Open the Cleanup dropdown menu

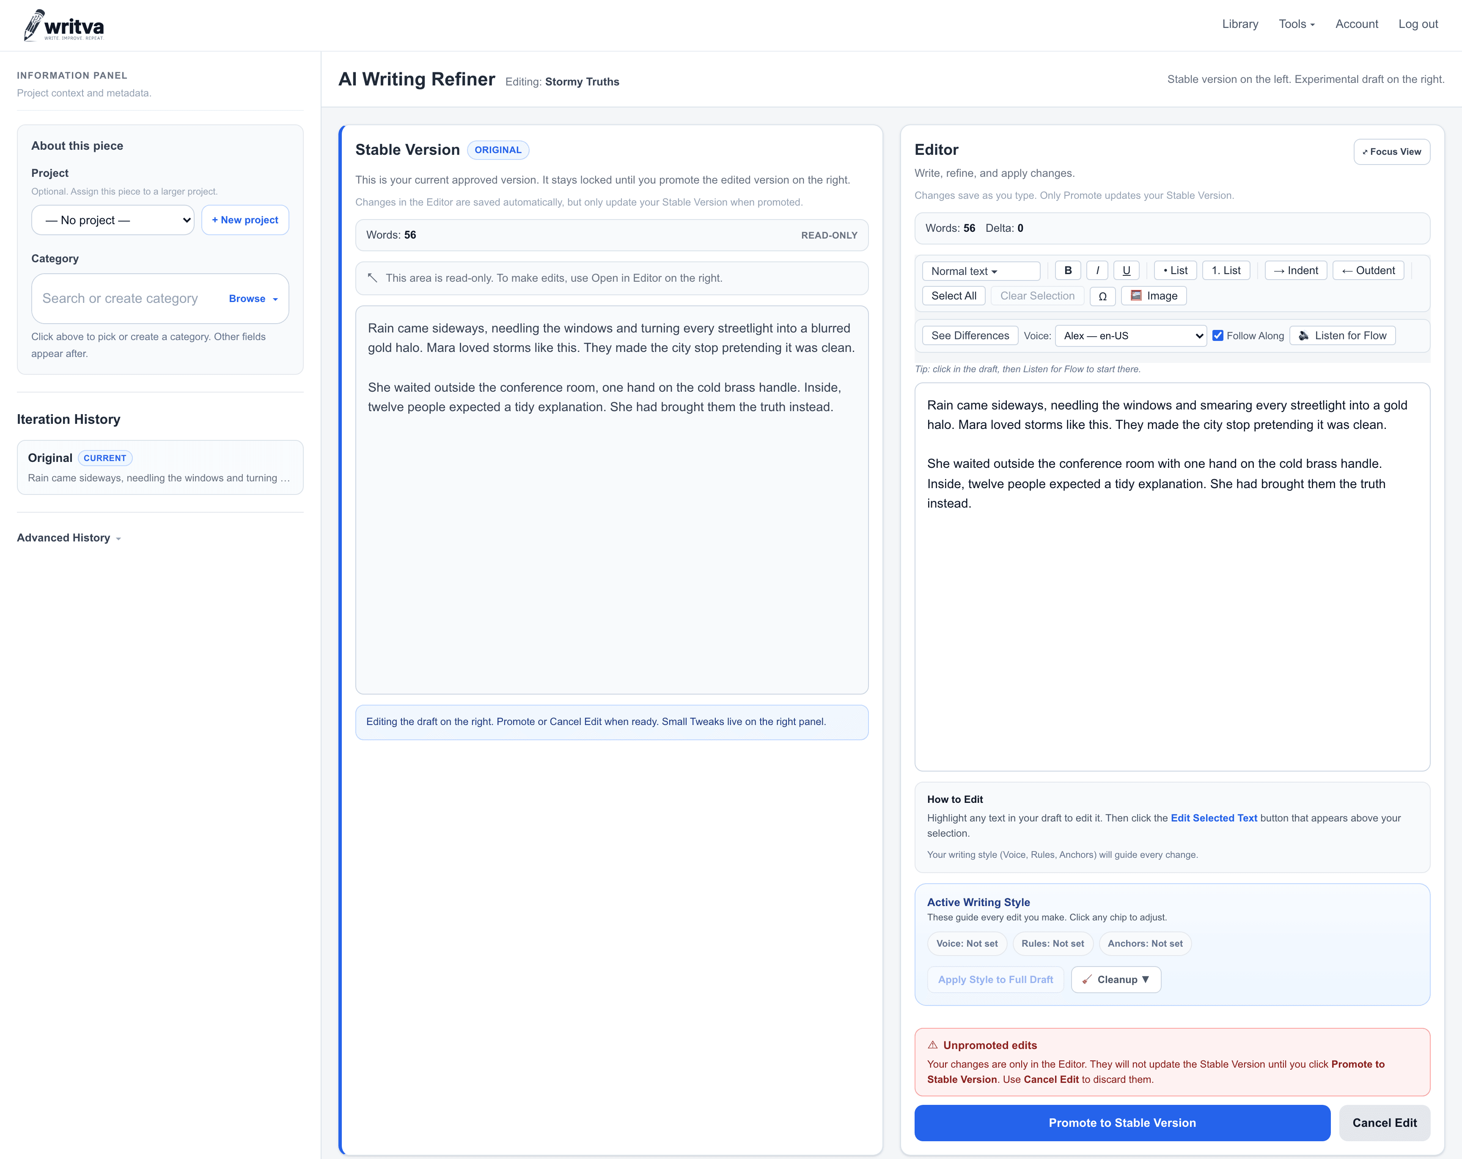tap(1116, 980)
